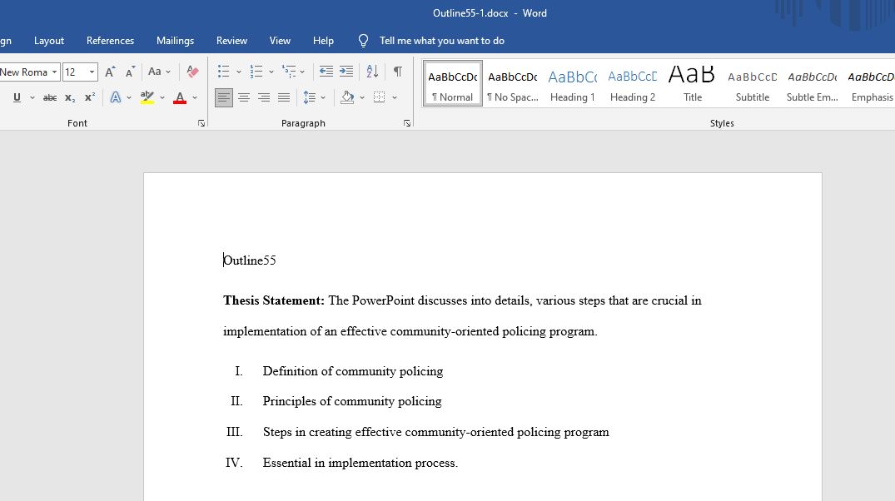Expand the Change Case dropdown arrow
Image resolution: width=895 pixels, height=501 pixels.
tap(168, 72)
